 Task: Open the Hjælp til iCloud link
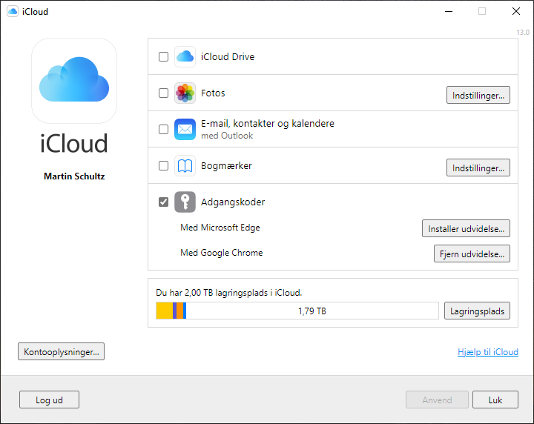pos(488,352)
